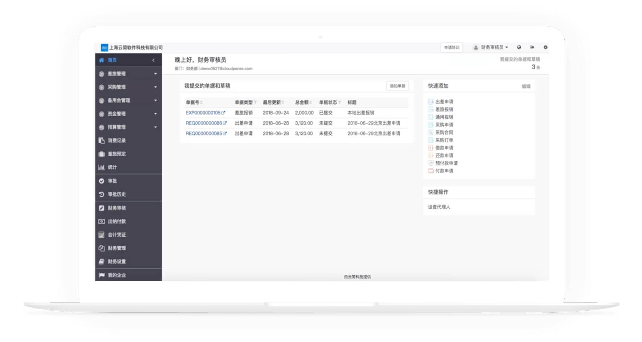This screenshot has height=342, width=642.
Task: Open 我的企业 in the sidebar menu
Action: coord(117,275)
